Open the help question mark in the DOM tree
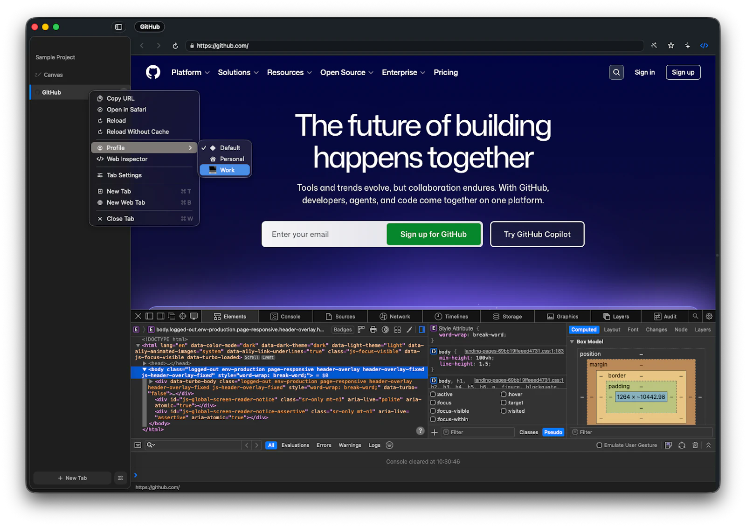This screenshot has width=746, height=527. click(420, 431)
